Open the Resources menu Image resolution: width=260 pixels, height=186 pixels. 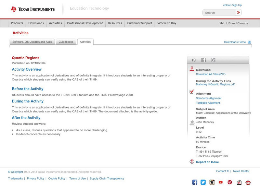[x=115, y=23]
